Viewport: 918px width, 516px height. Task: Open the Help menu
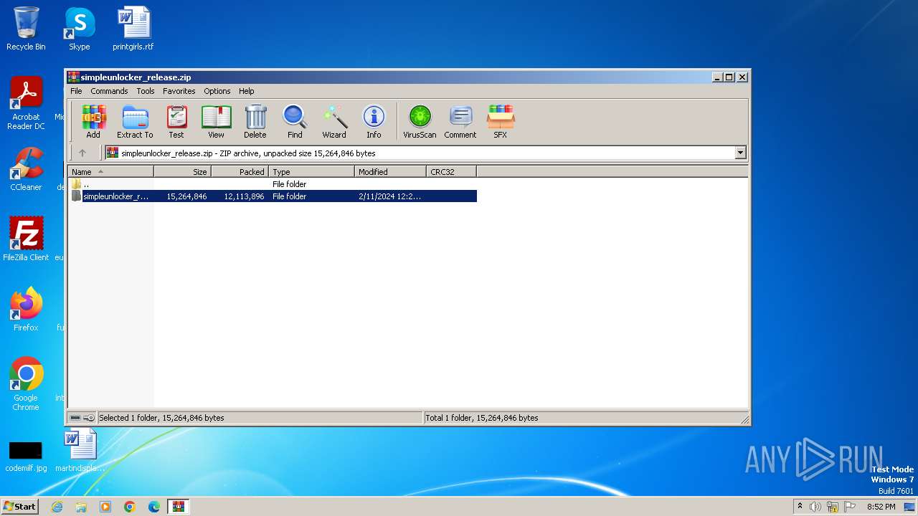point(247,91)
